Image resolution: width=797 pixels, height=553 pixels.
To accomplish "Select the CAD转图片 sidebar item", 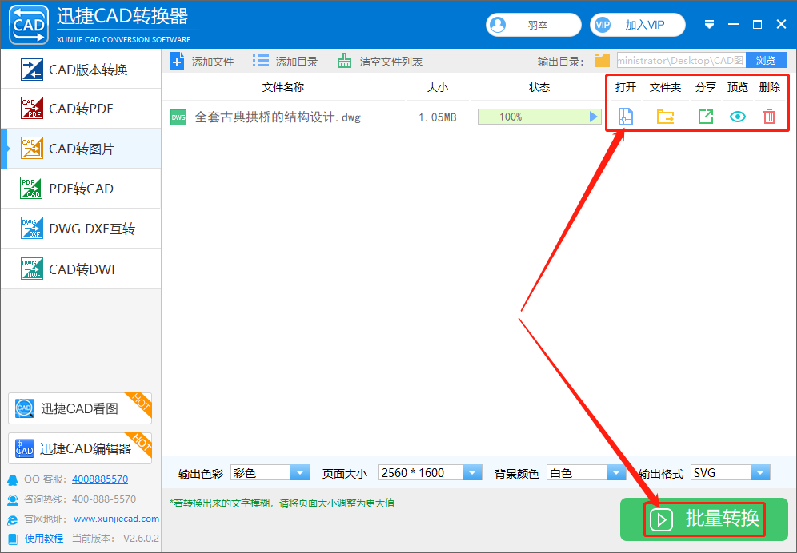I will click(x=81, y=149).
